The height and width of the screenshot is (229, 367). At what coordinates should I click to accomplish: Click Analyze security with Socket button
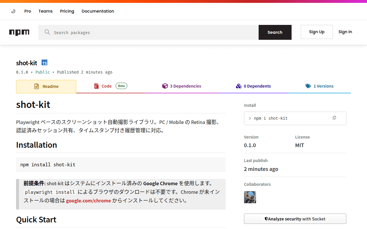pos(295,219)
